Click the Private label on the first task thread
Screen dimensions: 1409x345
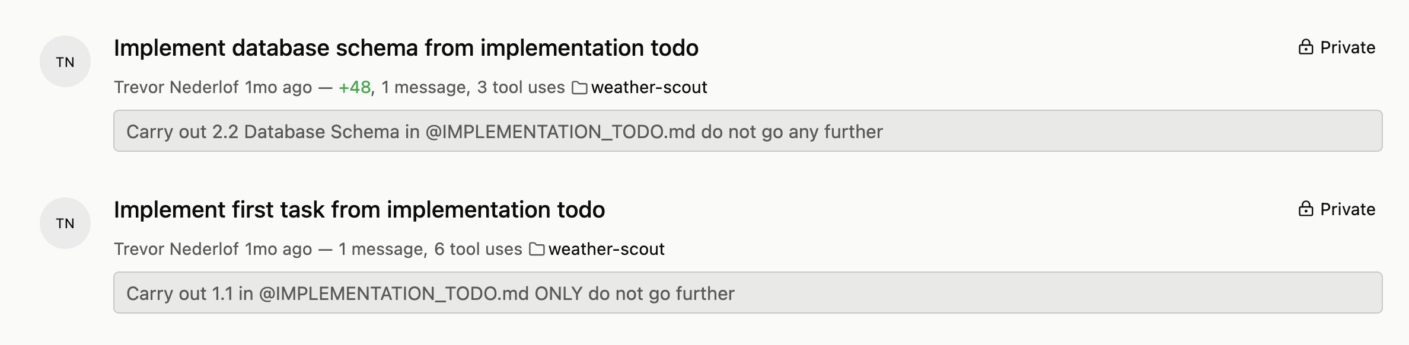pos(1347,209)
